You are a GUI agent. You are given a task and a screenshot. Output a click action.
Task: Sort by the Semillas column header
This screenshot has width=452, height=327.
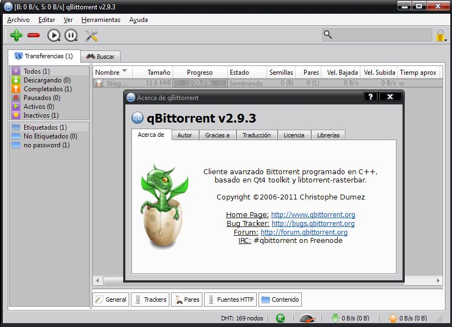pos(281,73)
